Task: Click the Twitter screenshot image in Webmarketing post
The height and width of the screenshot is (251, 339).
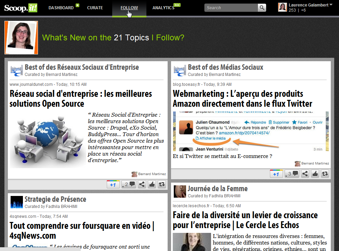Action: (x=251, y=131)
